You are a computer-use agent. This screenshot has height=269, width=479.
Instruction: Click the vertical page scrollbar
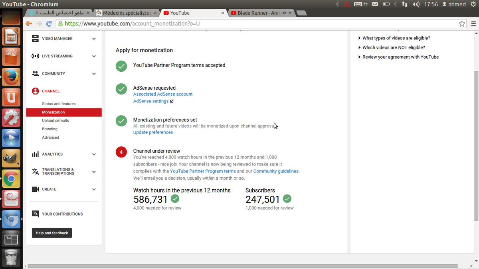[476, 146]
